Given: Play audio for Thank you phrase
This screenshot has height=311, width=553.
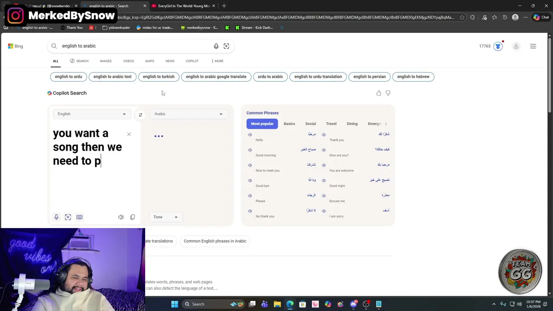Looking at the screenshot, I should click(x=324, y=135).
